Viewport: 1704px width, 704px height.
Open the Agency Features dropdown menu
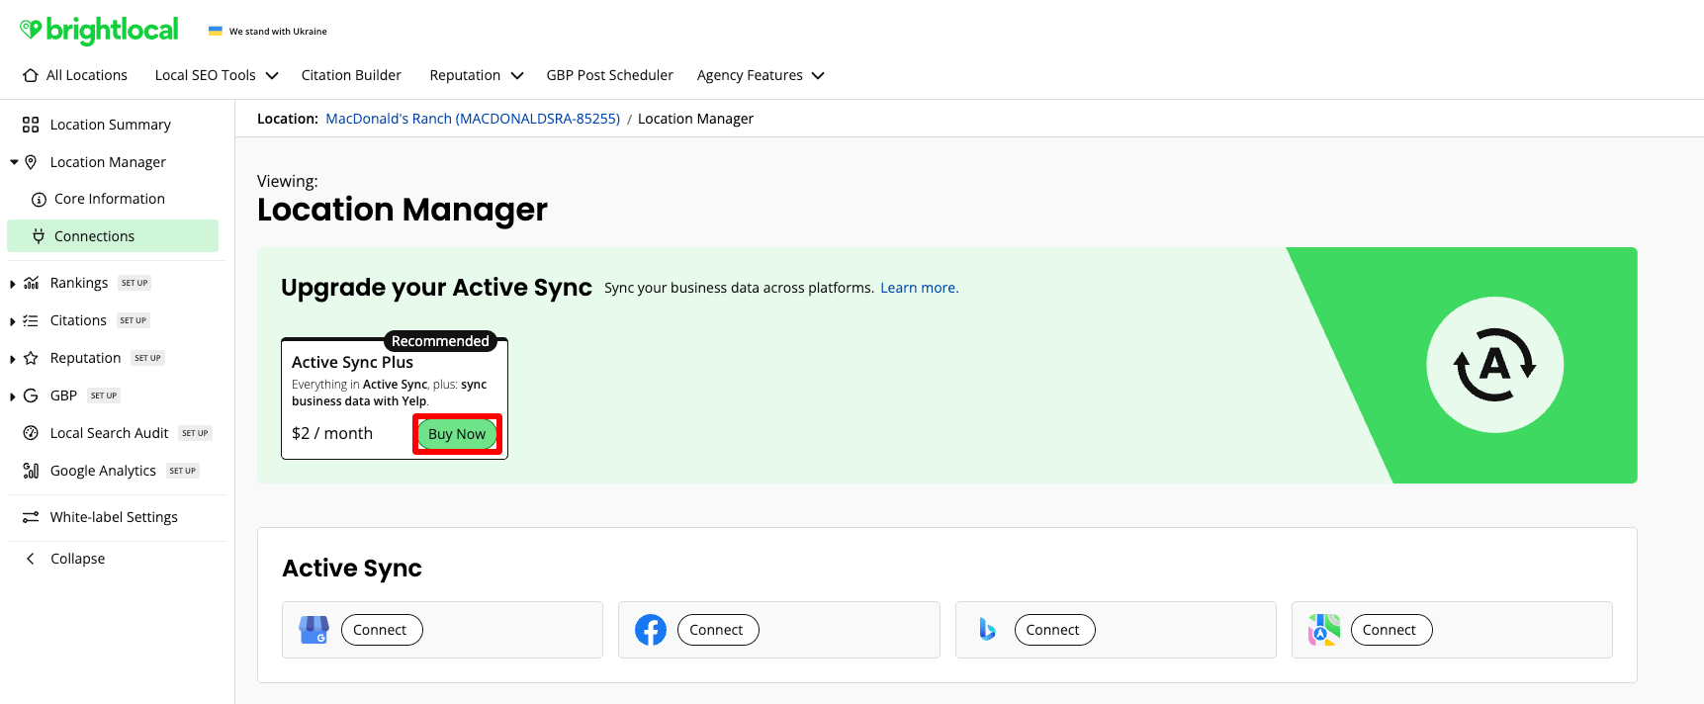coord(760,75)
